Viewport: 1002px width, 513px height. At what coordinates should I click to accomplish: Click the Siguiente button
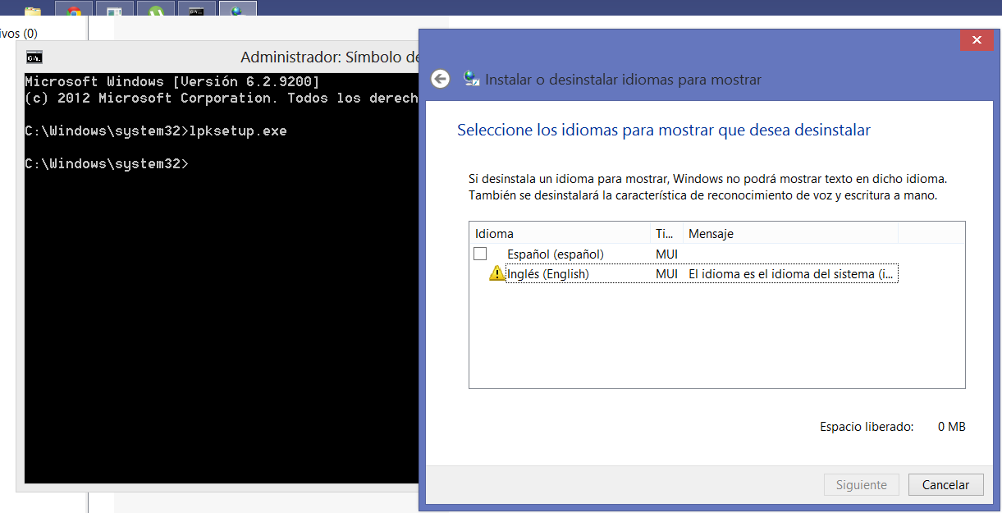point(862,485)
